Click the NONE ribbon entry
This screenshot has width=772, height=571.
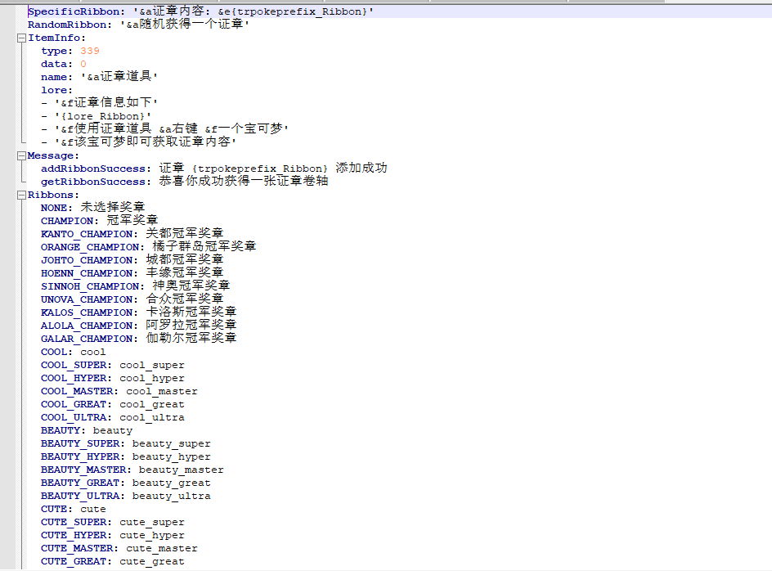click(x=92, y=208)
